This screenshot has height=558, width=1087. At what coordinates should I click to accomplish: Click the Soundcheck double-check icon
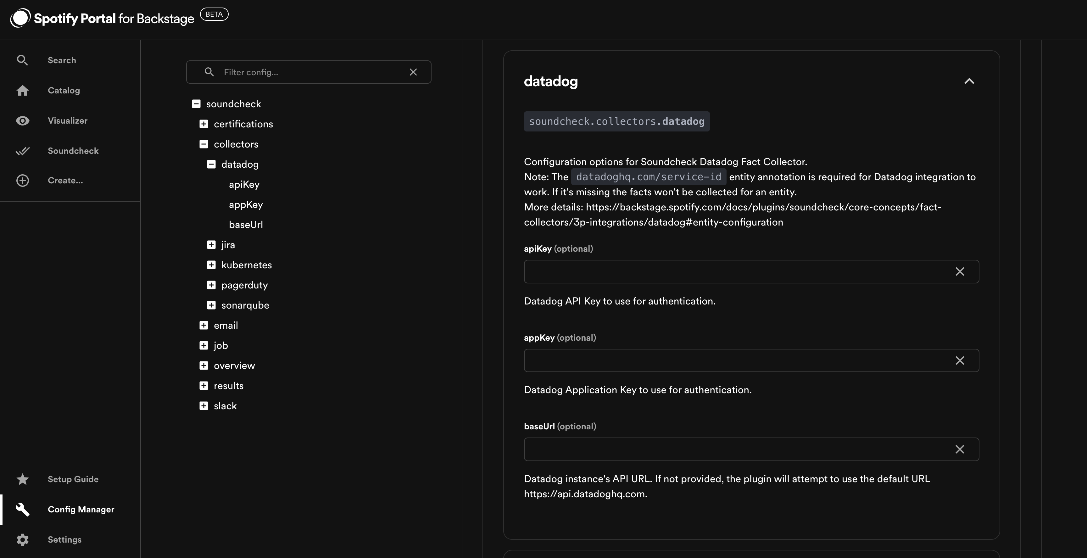[22, 151]
